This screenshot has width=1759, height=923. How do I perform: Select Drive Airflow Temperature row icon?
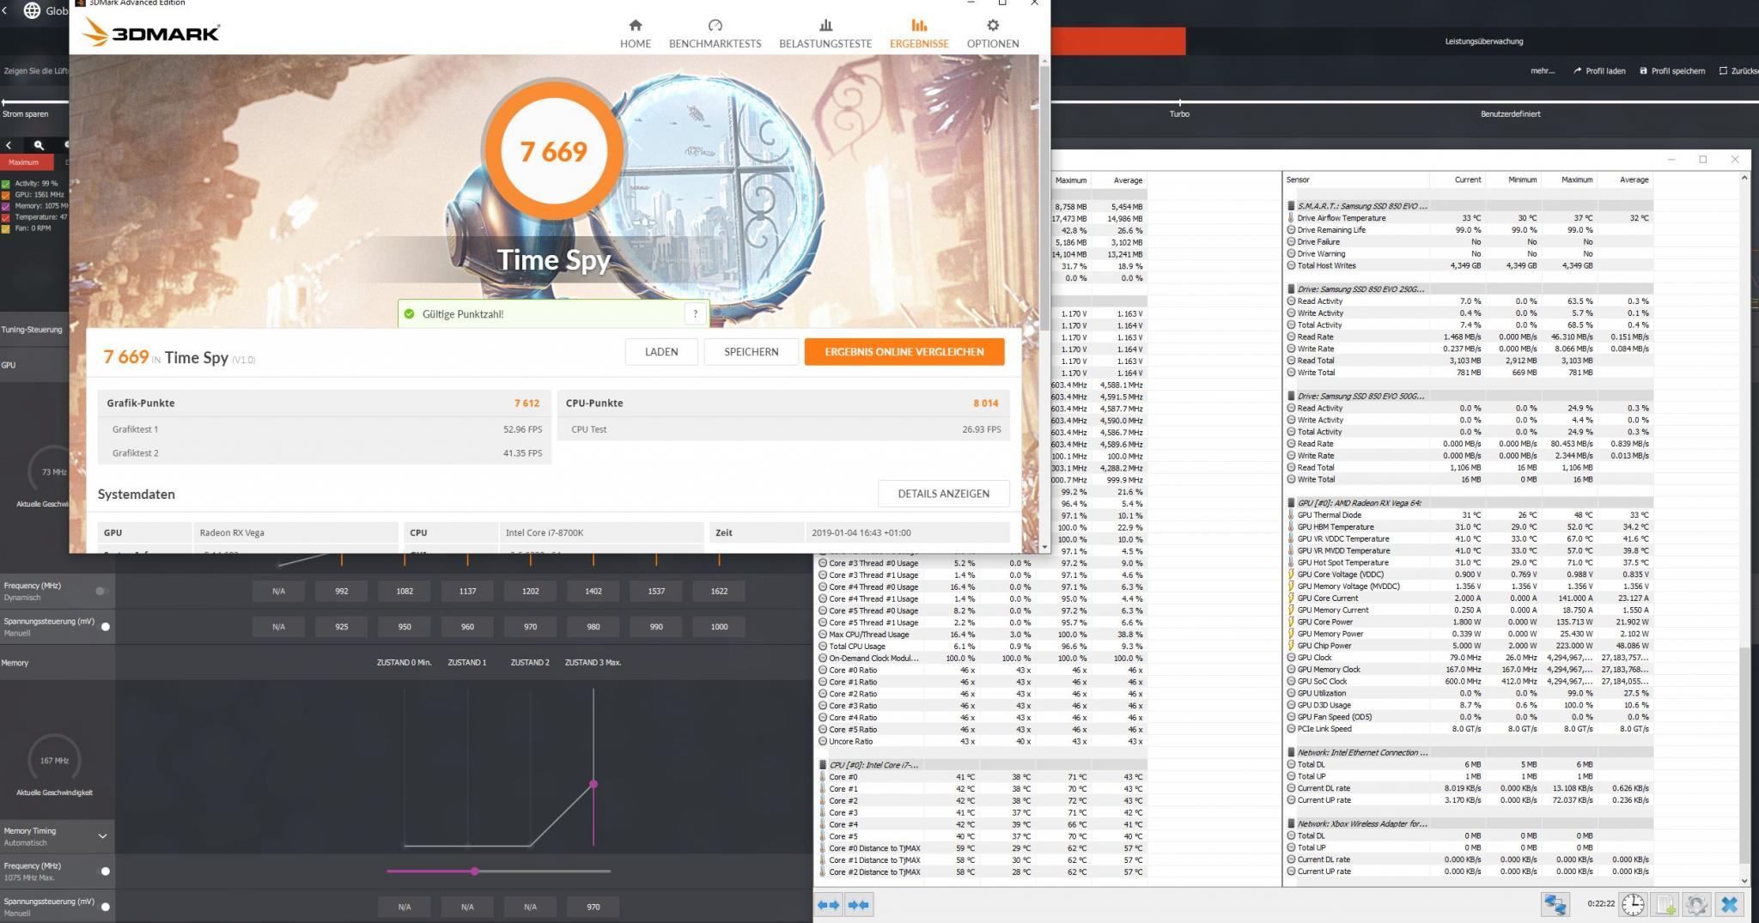1290,218
